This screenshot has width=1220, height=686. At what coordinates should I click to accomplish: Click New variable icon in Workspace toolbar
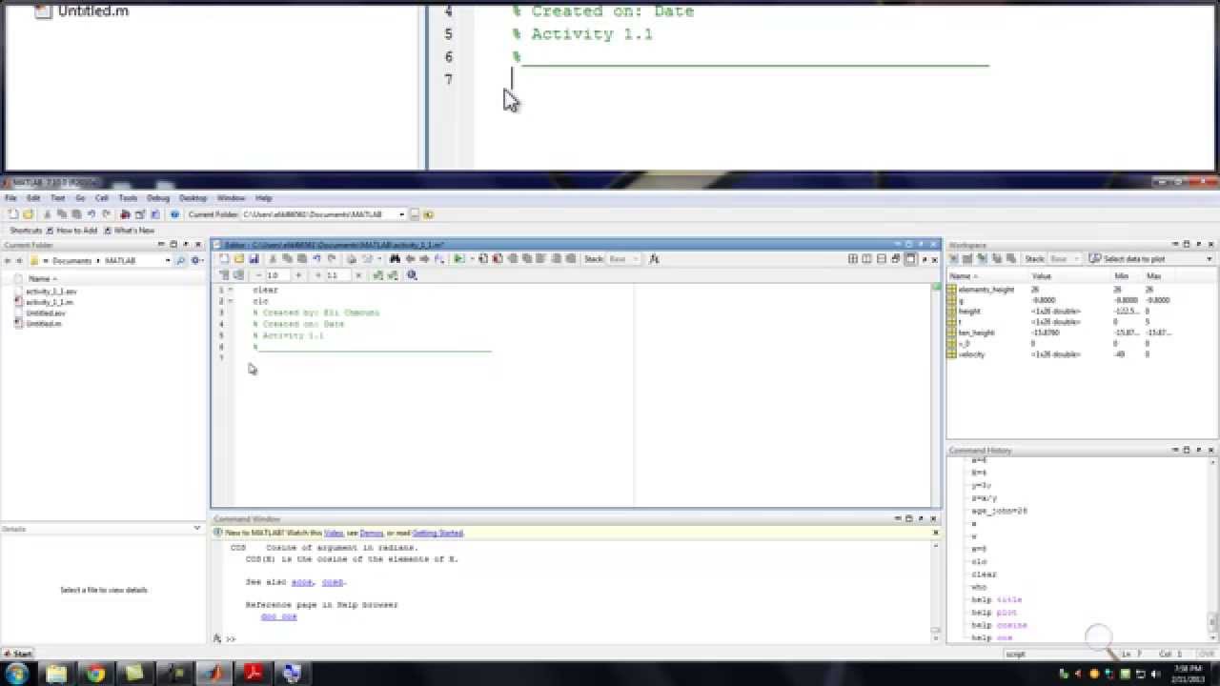tap(953, 259)
